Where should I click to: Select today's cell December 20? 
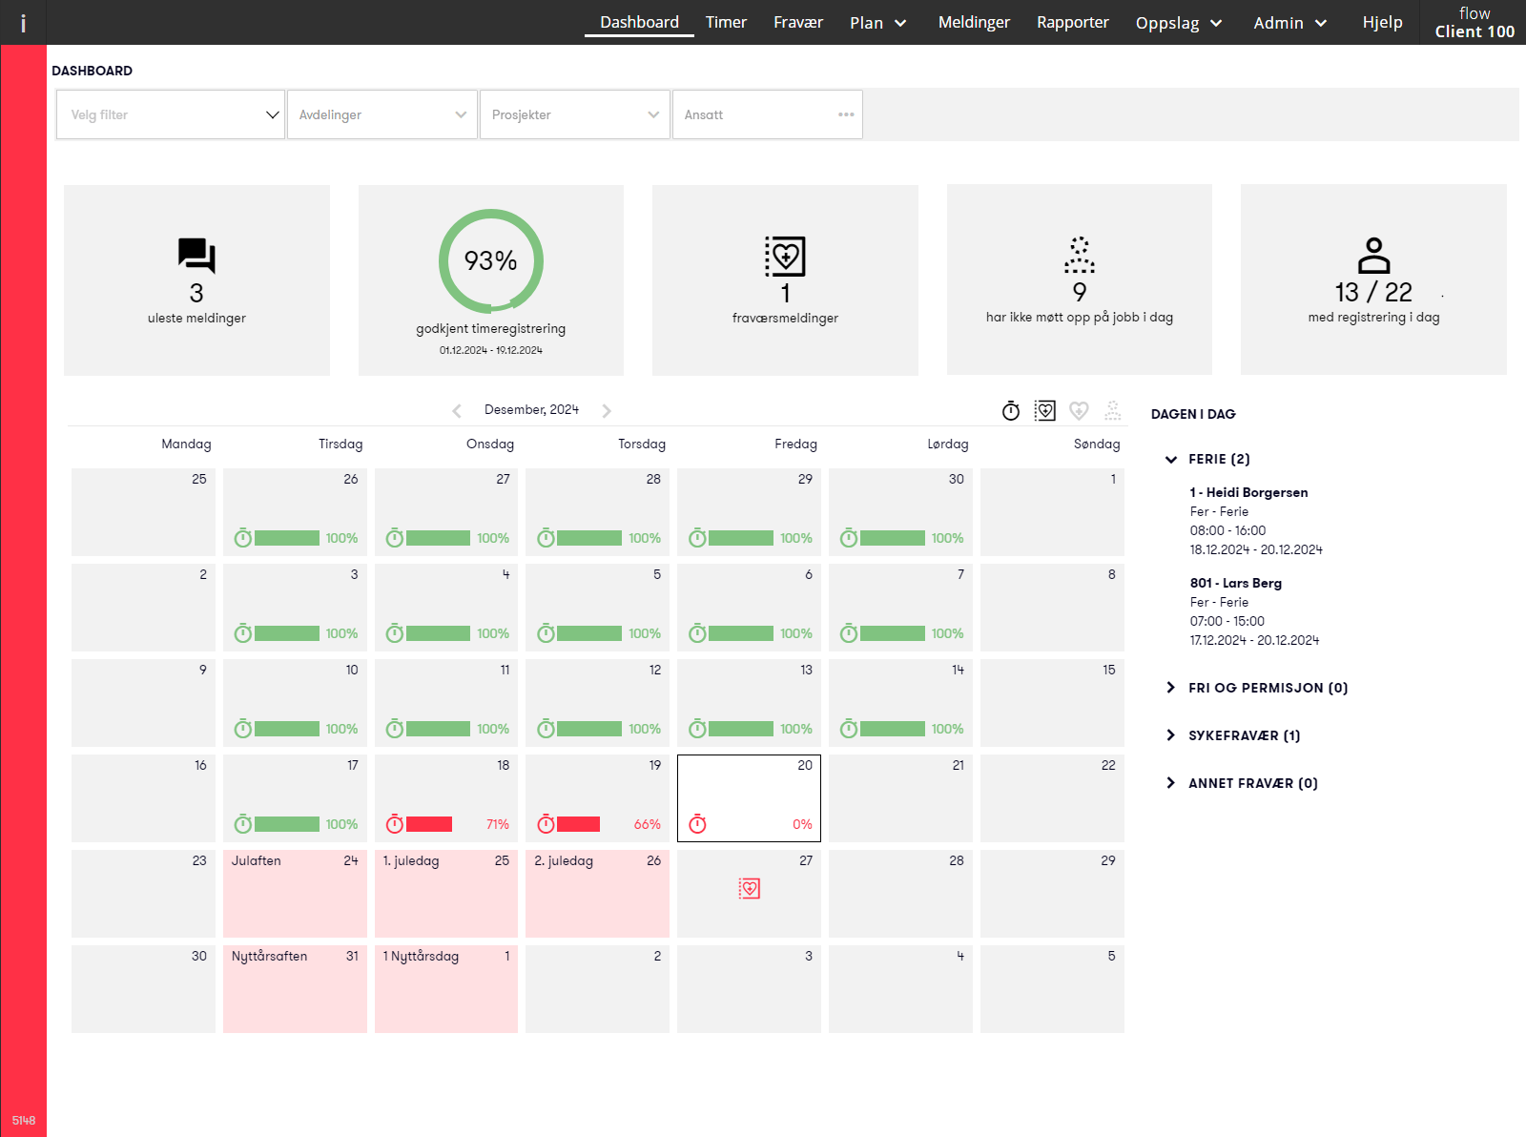[x=749, y=798]
